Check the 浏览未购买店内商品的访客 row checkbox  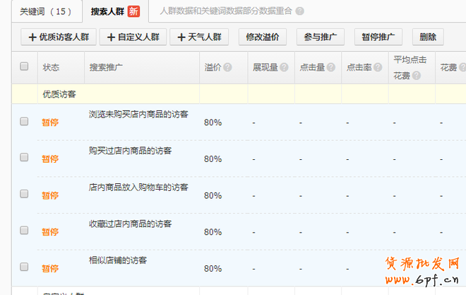[x=24, y=122]
